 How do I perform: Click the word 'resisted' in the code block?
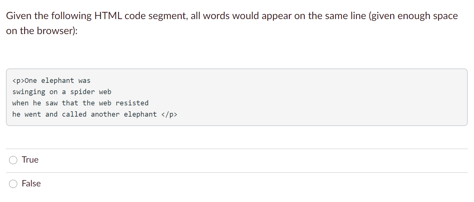(132, 103)
